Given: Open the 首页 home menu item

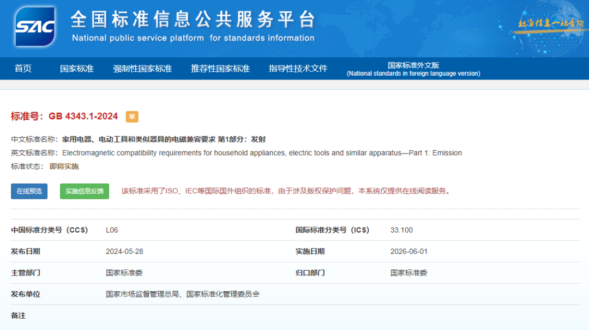Looking at the screenshot, I should coord(23,69).
